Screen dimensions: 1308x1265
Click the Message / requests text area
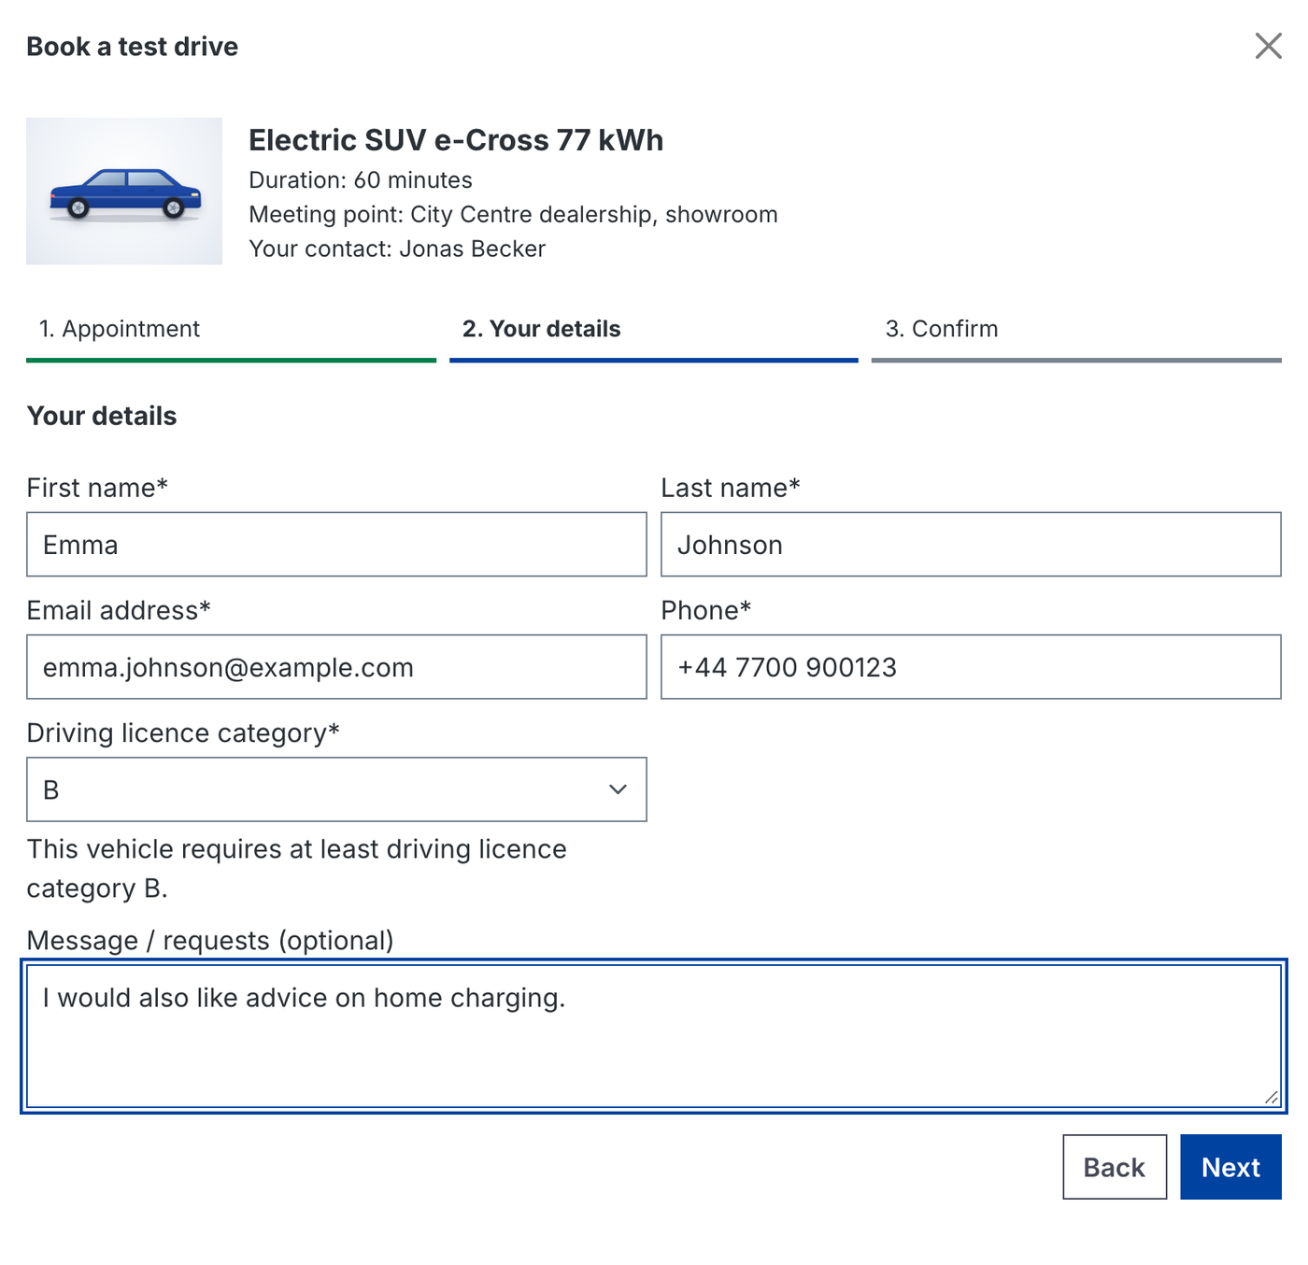654,1036
